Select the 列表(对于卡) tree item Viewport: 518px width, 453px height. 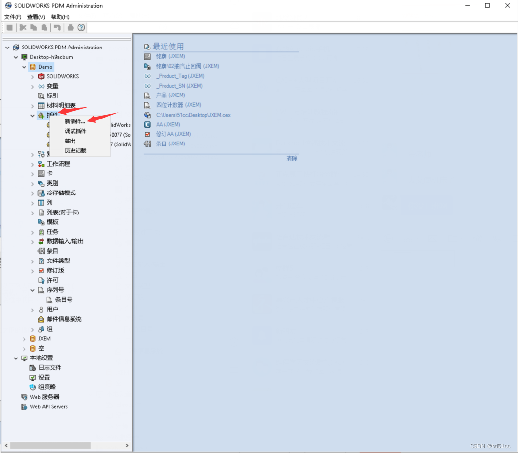63,212
